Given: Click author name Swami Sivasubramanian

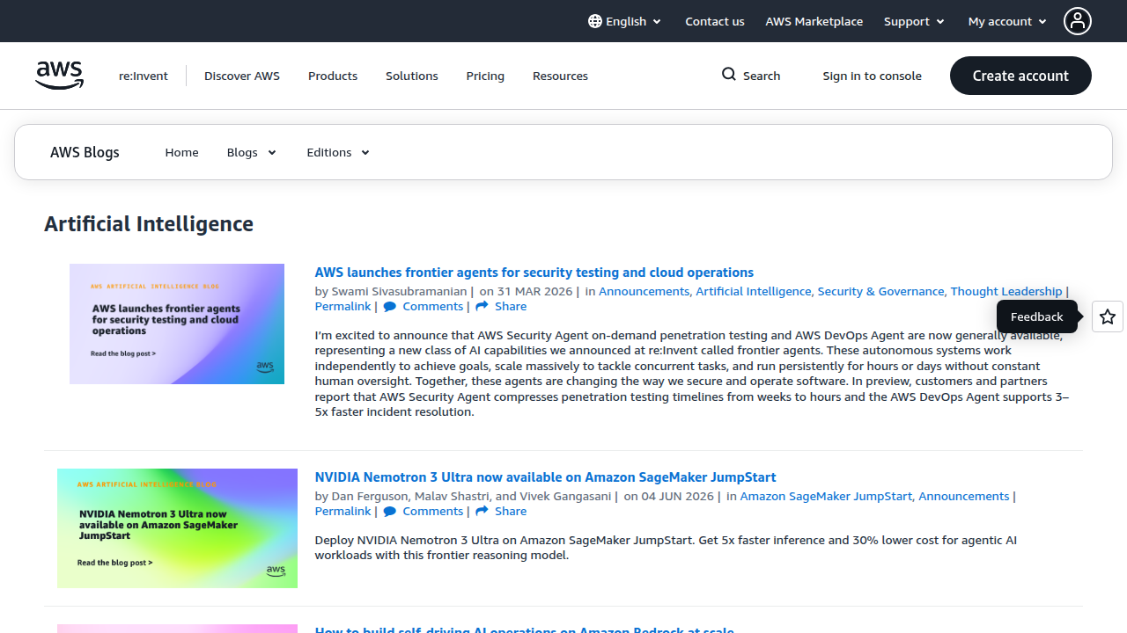Looking at the screenshot, I should point(399,291).
